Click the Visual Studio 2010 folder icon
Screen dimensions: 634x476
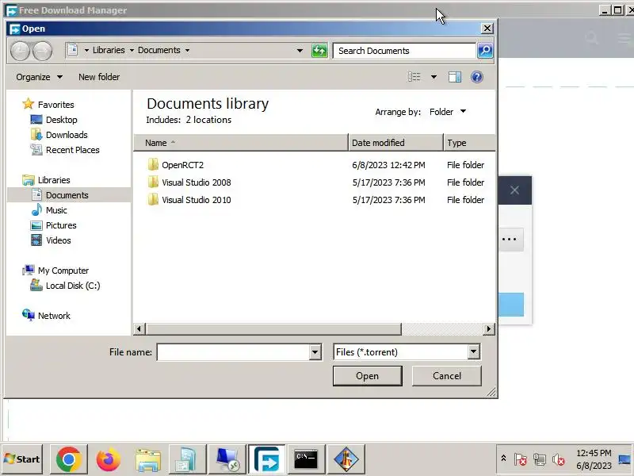153,200
